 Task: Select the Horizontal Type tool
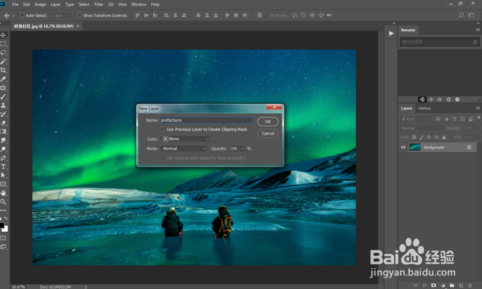(3, 166)
